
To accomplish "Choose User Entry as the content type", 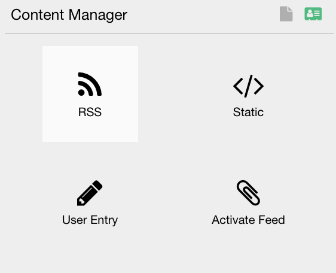I will click(x=90, y=202).
